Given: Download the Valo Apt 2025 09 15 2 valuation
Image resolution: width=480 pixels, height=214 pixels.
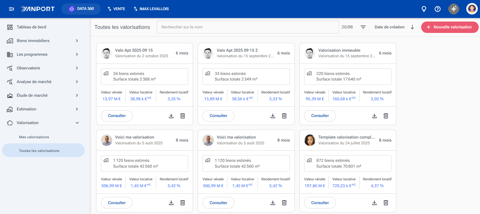Looking at the screenshot, I should pos(273,116).
